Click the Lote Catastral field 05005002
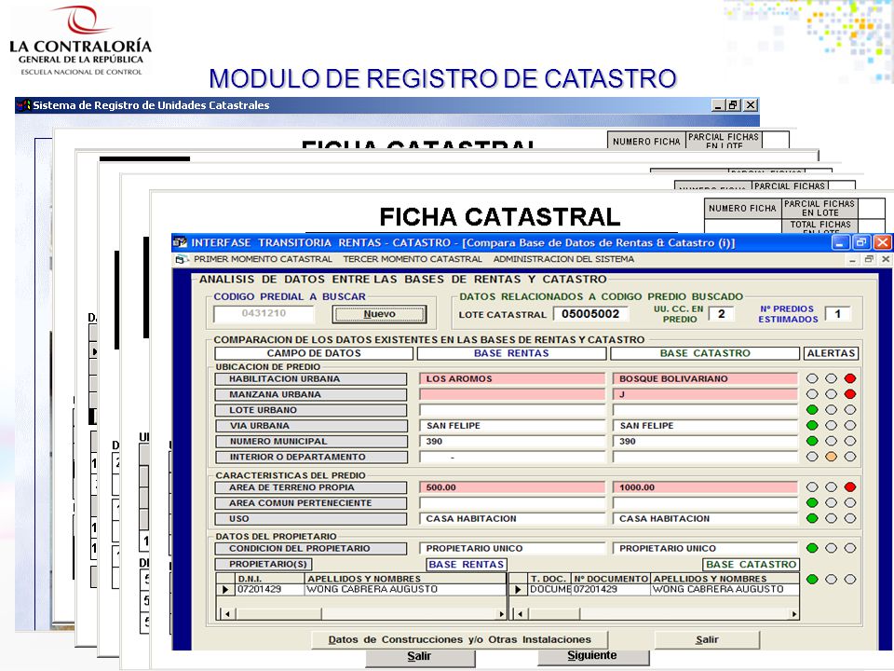 [x=590, y=314]
